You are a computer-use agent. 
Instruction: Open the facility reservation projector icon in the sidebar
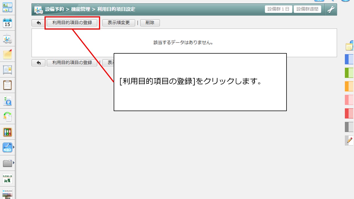(x=7, y=39)
